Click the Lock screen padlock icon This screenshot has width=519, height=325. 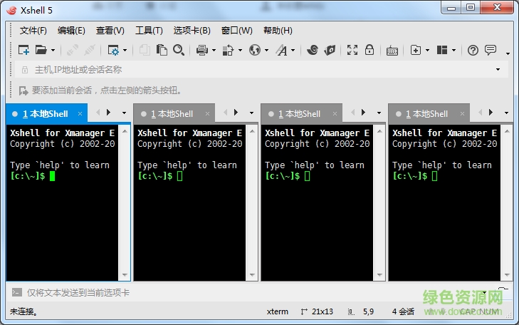[x=369, y=50]
